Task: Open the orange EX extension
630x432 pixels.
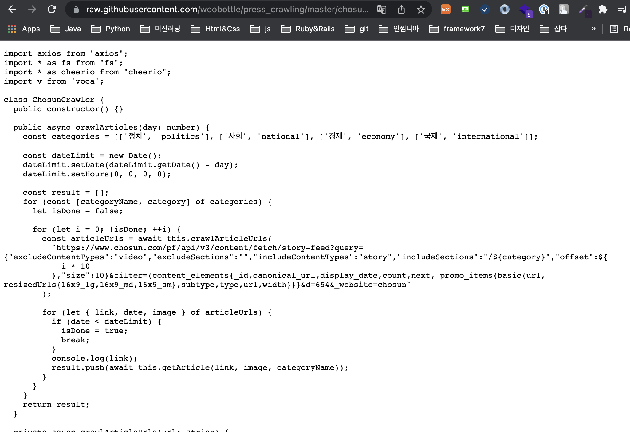Action: pyautogui.click(x=445, y=10)
